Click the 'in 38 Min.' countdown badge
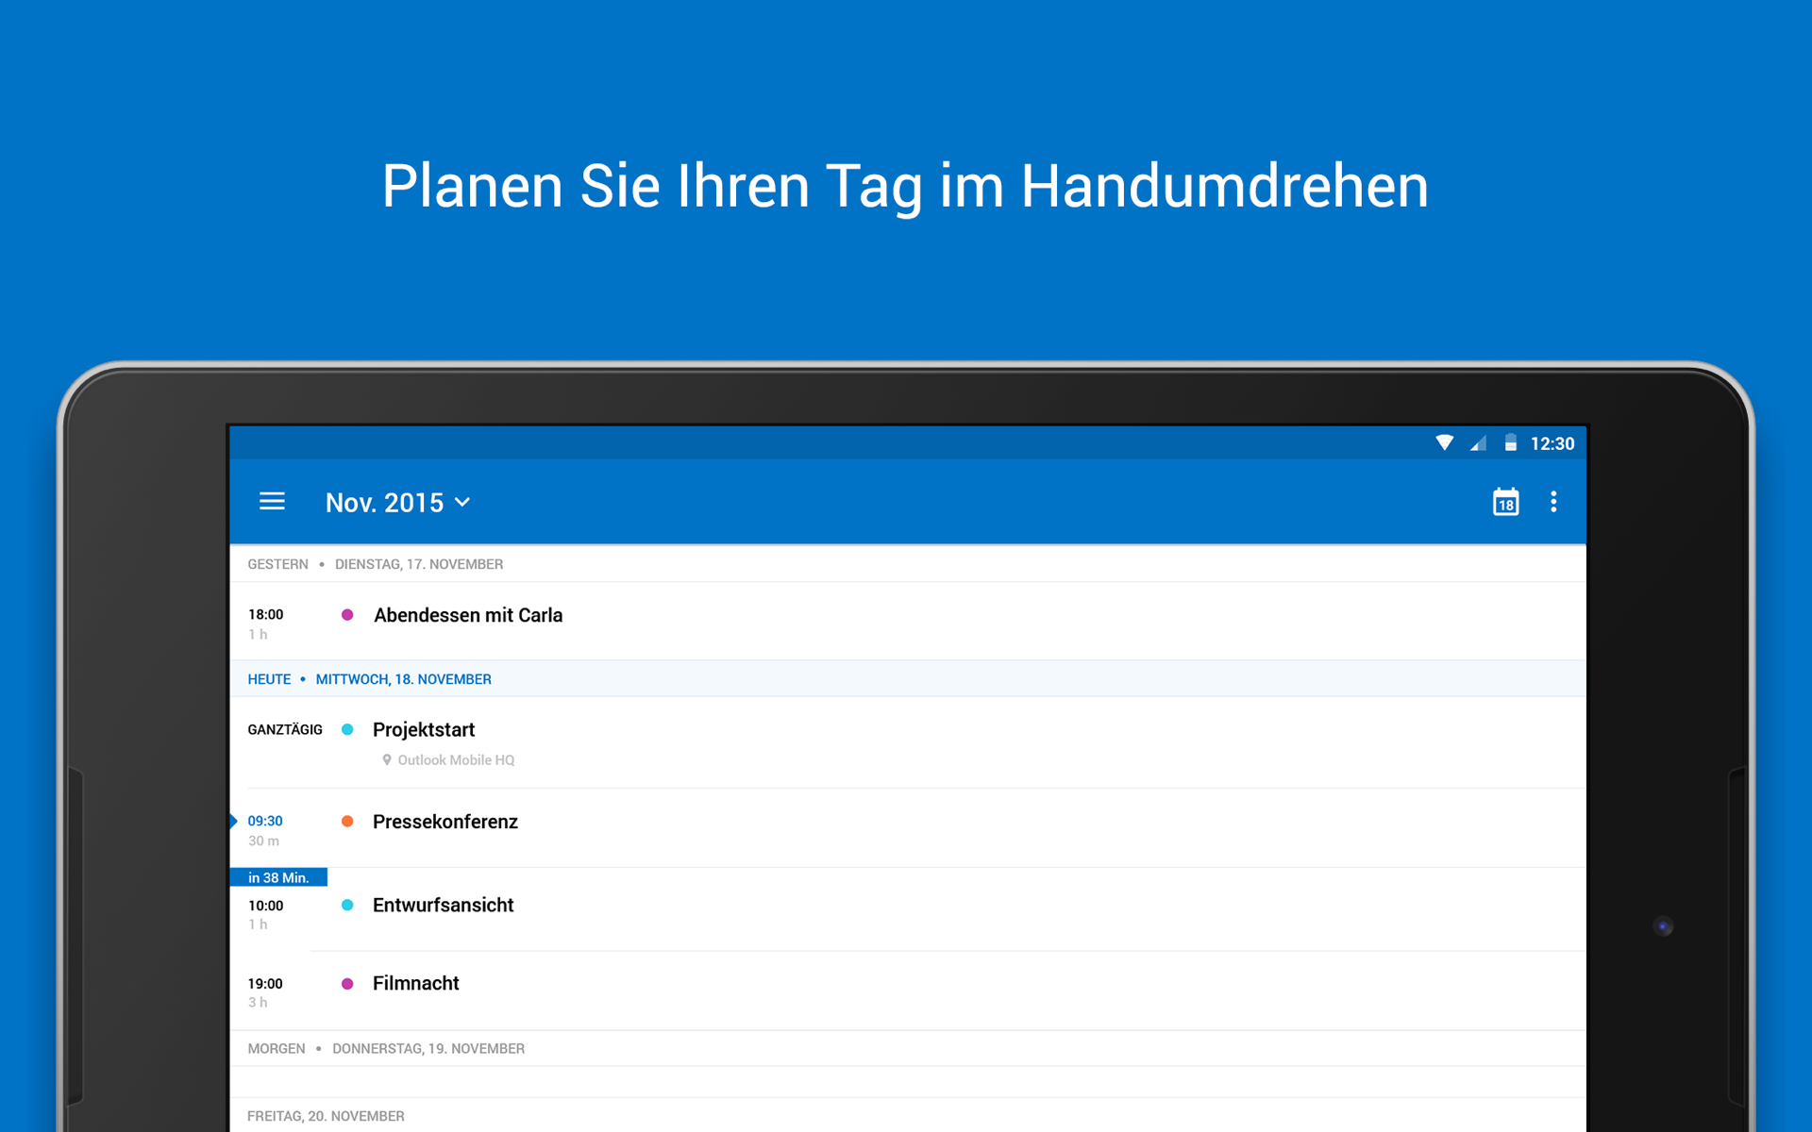The height and width of the screenshot is (1132, 1812). click(x=278, y=877)
